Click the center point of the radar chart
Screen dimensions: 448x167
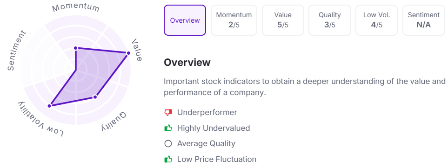pyautogui.click(x=76, y=70)
